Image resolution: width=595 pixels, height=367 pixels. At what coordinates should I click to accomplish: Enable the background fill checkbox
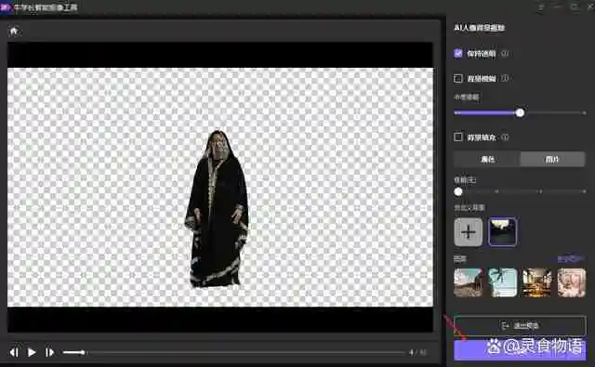coord(458,137)
